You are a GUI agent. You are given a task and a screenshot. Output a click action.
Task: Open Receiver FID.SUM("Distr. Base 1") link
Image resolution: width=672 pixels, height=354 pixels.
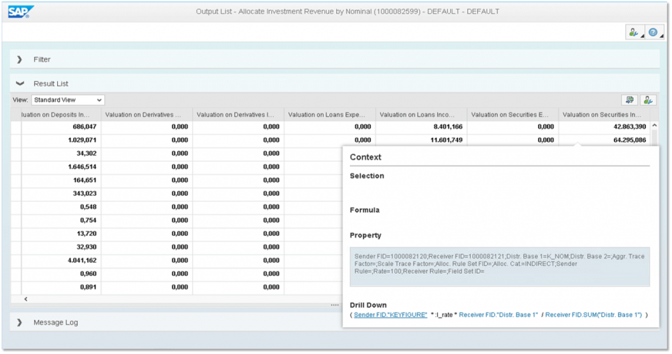[x=593, y=315]
